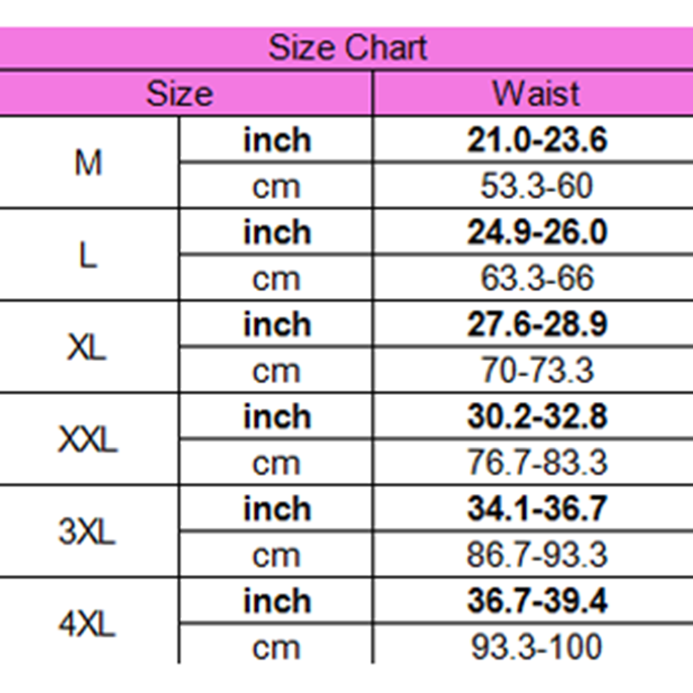
Task: Click the XL size cell
Action: [x=87, y=348]
